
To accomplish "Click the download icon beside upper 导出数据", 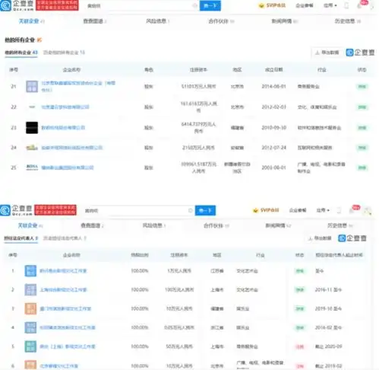I will pyautogui.click(x=317, y=53).
